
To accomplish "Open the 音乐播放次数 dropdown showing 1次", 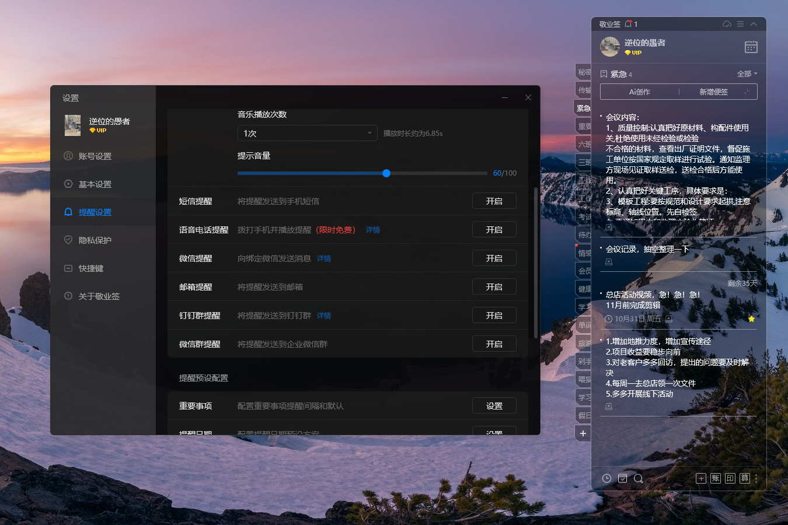I will coord(307,133).
